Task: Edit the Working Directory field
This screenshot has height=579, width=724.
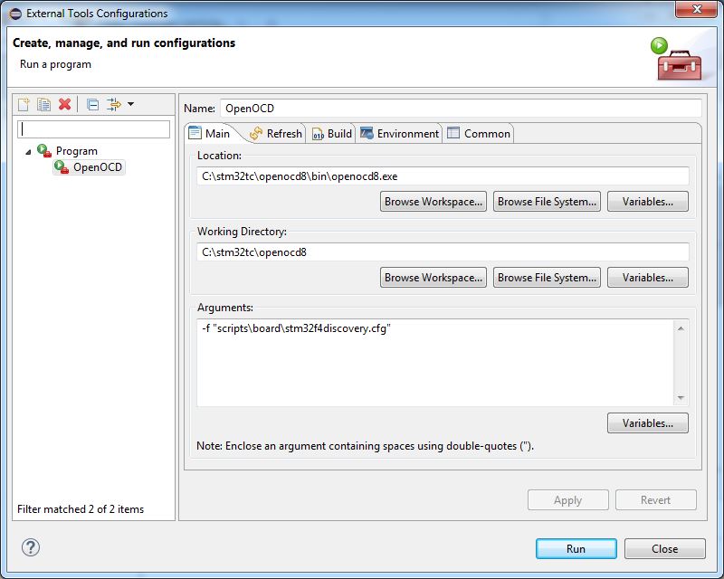Action: coord(443,252)
